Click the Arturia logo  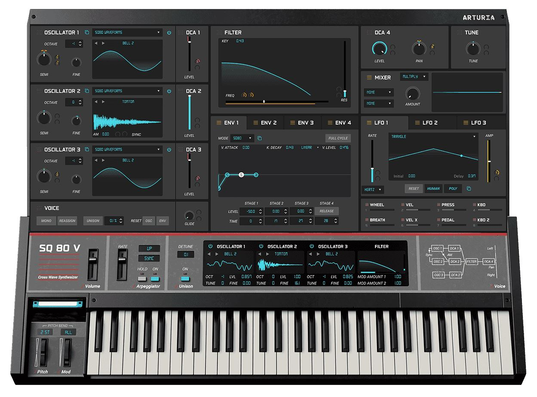coord(479,18)
